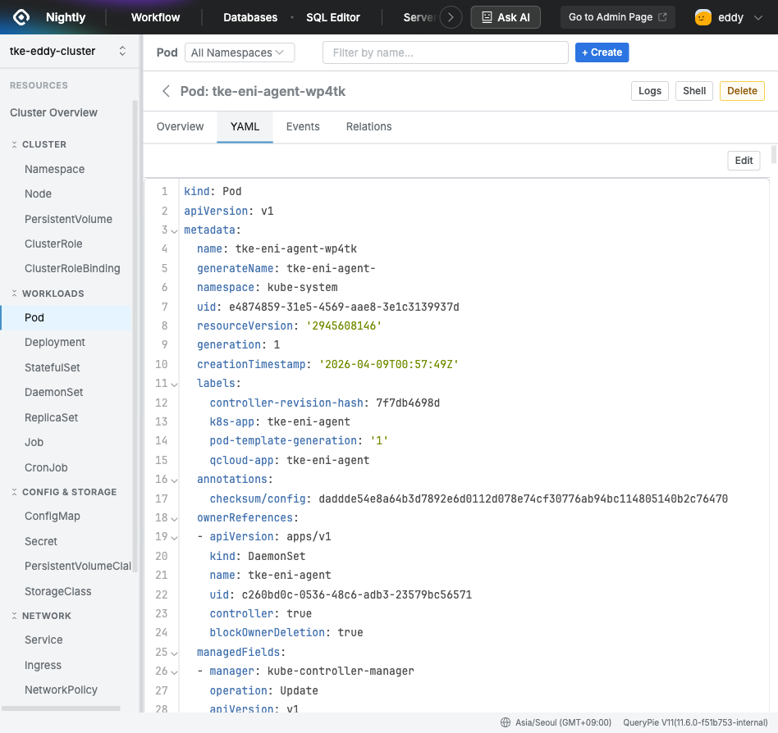Open StatefulSet in sidebar
Image resolution: width=778 pixels, height=733 pixels.
pyautogui.click(x=52, y=368)
